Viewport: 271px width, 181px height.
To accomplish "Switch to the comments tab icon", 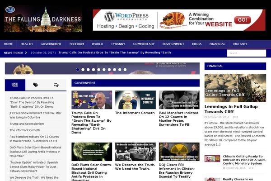I will click(x=56, y=85).
